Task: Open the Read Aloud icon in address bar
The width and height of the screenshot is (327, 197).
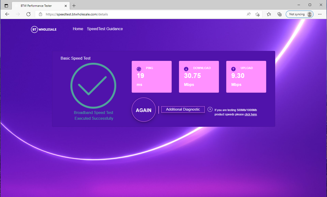Action: pos(249,14)
